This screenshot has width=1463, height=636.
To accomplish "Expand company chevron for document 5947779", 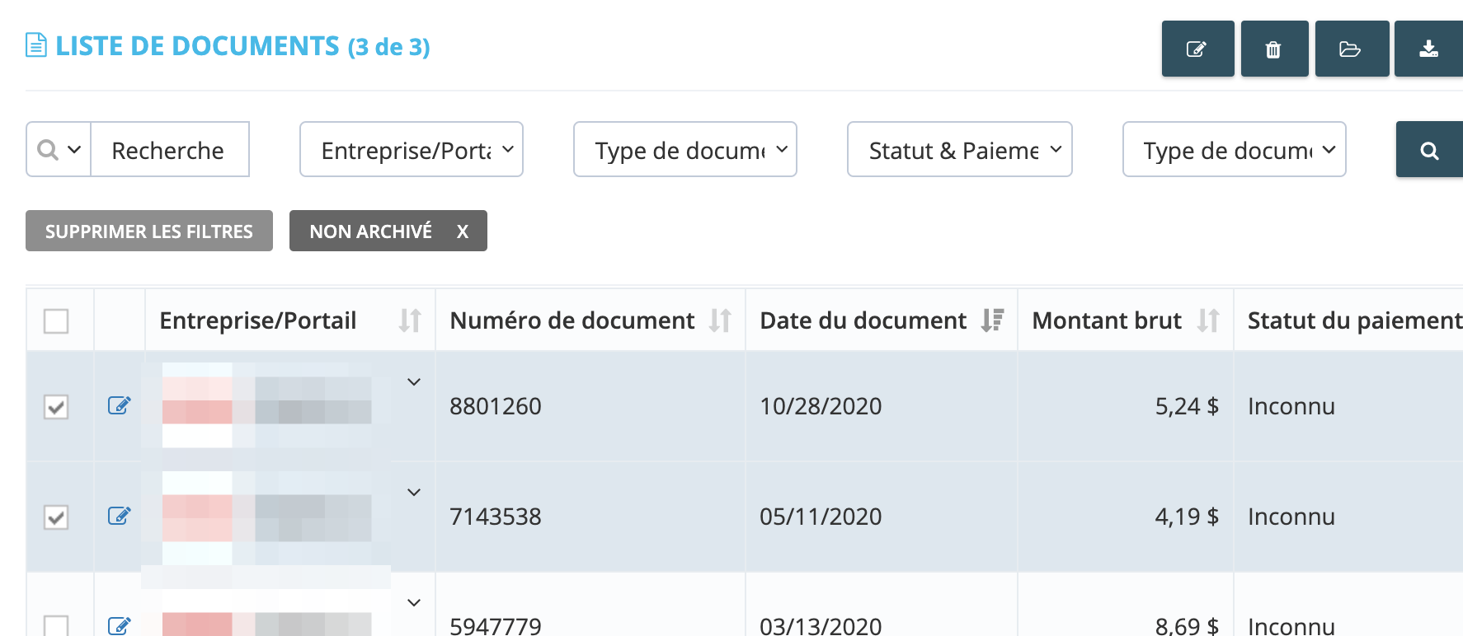I will [x=414, y=603].
